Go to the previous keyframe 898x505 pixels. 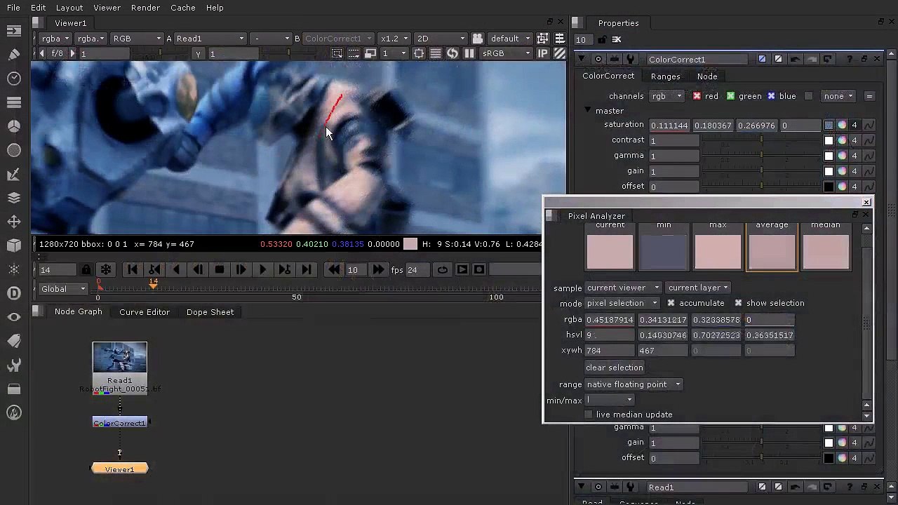pos(154,270)
